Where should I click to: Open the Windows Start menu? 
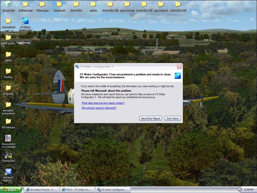pyautogui.click(x=11, y=190)
